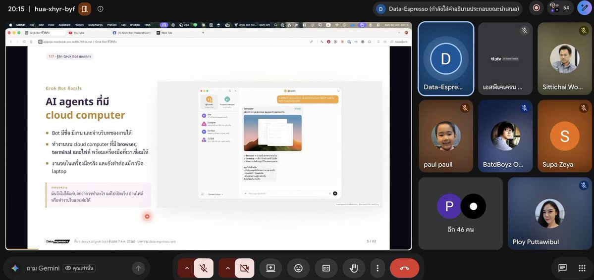
Task: Click the Assistant button in browser toolbar
Action: click(398, 42)
